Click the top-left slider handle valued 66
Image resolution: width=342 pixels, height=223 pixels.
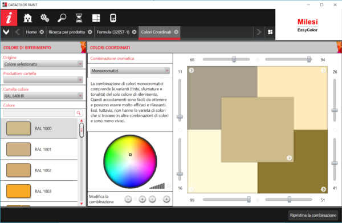(x=234, y=59)
